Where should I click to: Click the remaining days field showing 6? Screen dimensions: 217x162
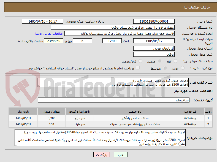point(82,41)
